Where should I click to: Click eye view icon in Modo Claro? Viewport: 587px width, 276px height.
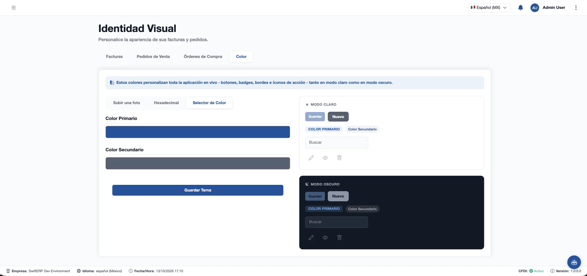pos(325,158)
